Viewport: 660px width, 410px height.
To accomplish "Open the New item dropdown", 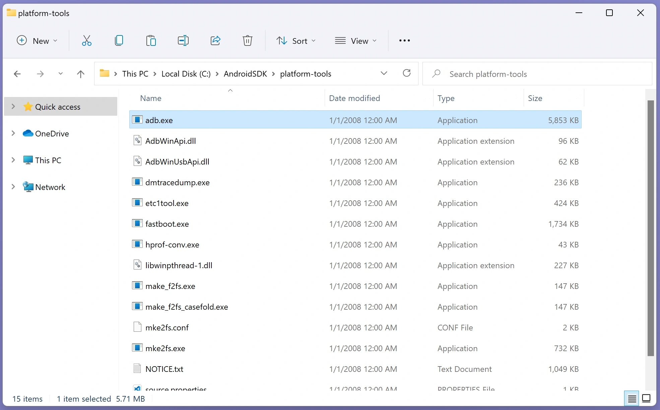I will coord(37,41).
